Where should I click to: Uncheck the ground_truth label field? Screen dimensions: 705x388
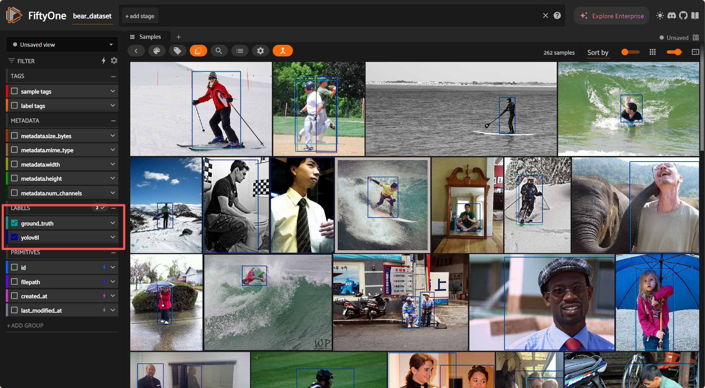[x=14, y=223]
